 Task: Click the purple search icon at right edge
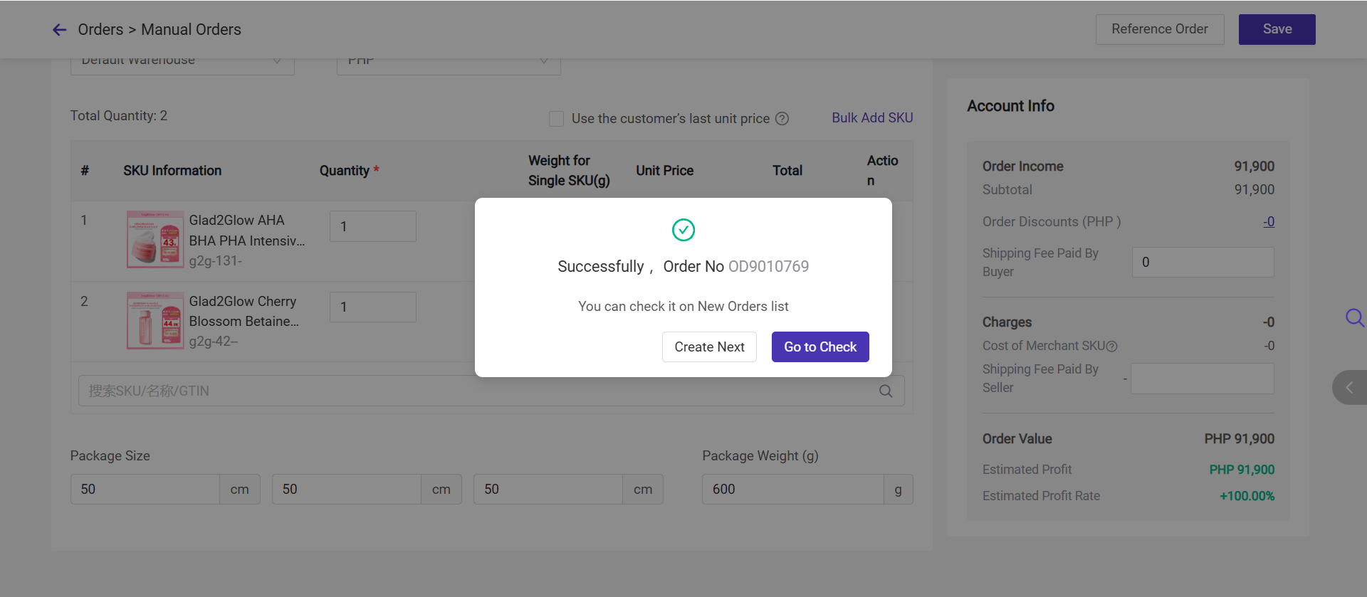point(1354,317)
